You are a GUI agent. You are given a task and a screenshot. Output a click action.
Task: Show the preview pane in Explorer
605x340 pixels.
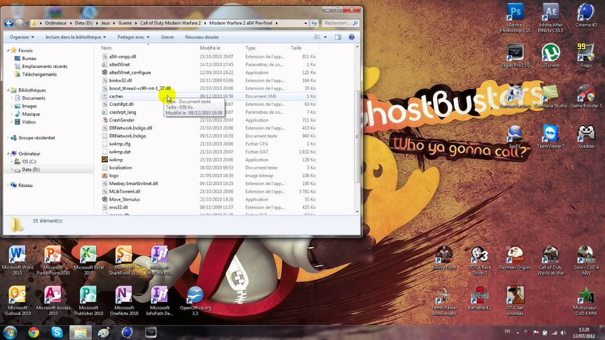[x=338, y=37]
